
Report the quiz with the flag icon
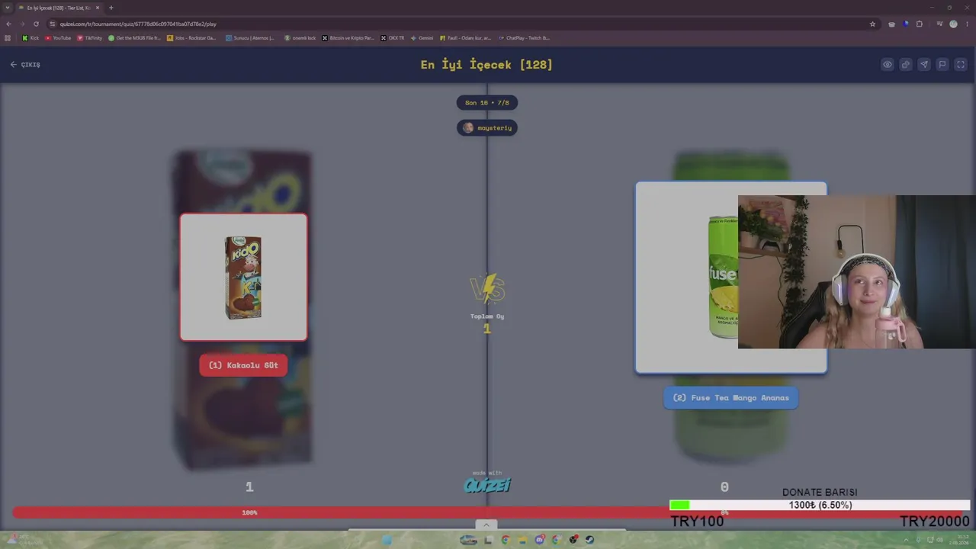pyautogui.click(x=942, y=65)
